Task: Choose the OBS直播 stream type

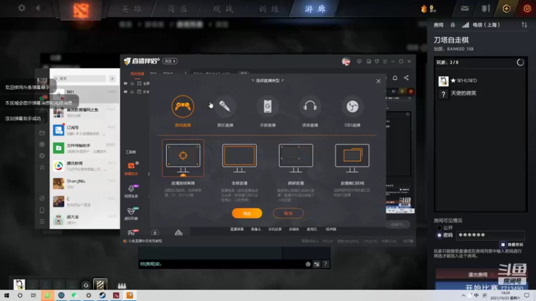Action: (352, 106)
